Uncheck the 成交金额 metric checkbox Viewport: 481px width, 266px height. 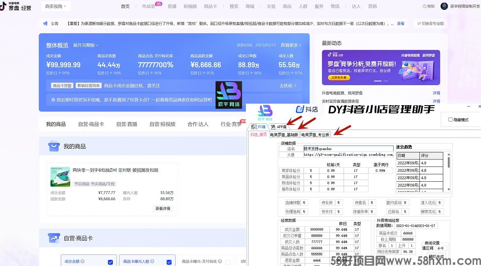click(x=110, y=262)
